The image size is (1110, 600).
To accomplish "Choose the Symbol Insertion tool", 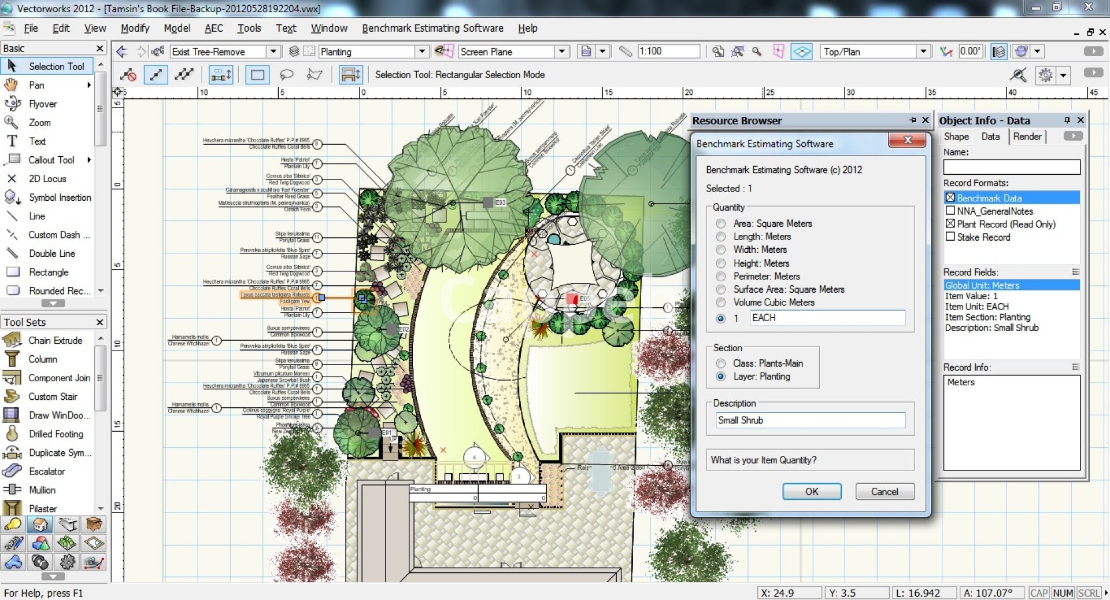I will [60, 197].
